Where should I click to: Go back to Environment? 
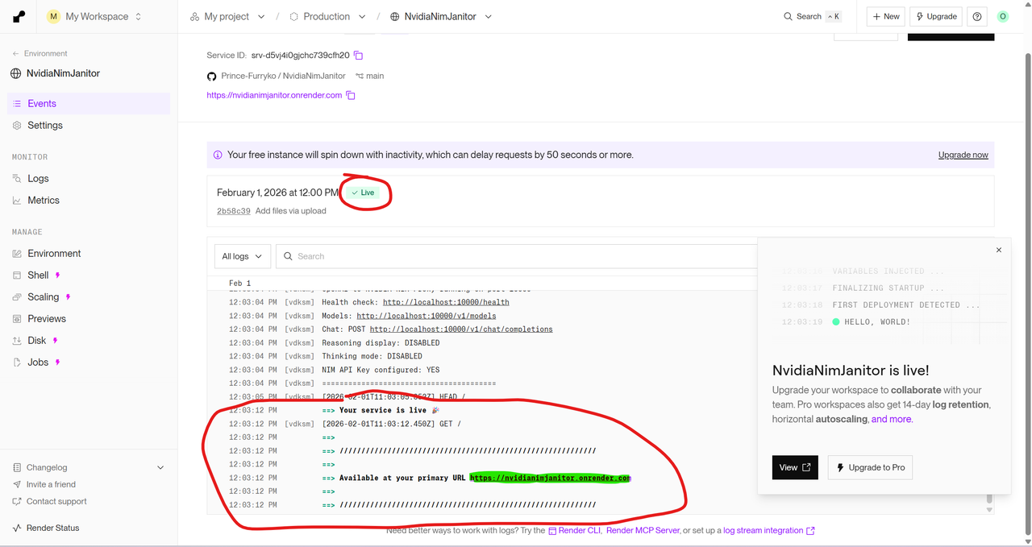(x=40, y=53)
